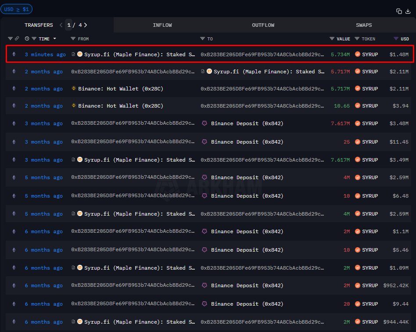Click the page number 1 field

(69, 25)
